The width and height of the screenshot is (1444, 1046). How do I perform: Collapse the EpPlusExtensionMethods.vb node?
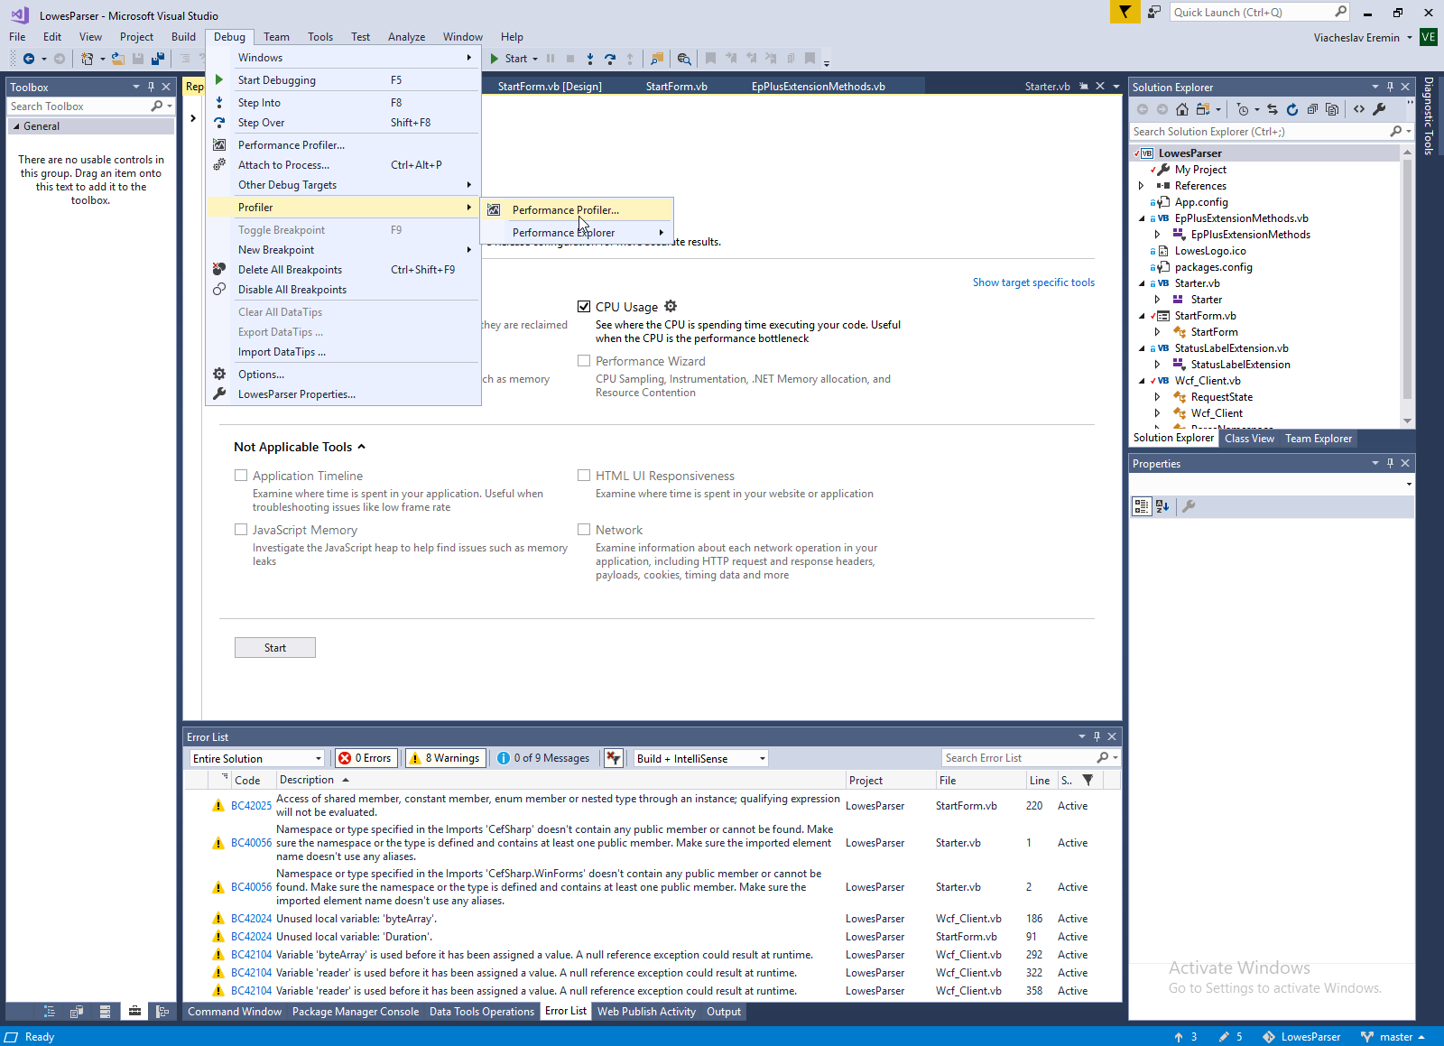tap(1142, 218)
